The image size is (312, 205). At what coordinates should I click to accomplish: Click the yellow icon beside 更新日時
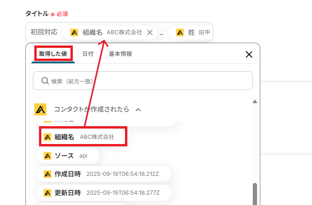[x=47, y=193]
